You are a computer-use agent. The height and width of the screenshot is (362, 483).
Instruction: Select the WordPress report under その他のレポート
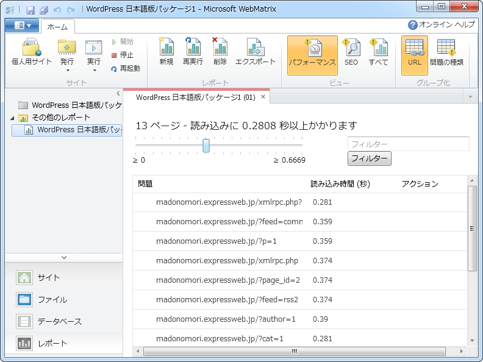click(x=67, y=130)
